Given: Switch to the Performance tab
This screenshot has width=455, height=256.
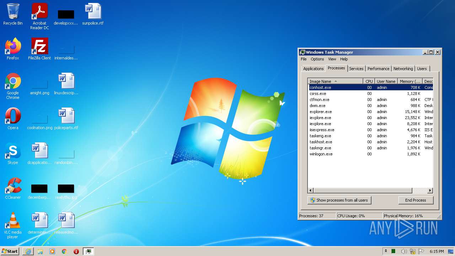Looking at the screenshot, I should point(378,69).
